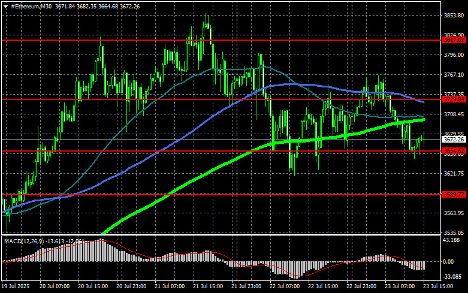
Task: Click the MACD scale value 43.188
Action: tap(451, 240)
